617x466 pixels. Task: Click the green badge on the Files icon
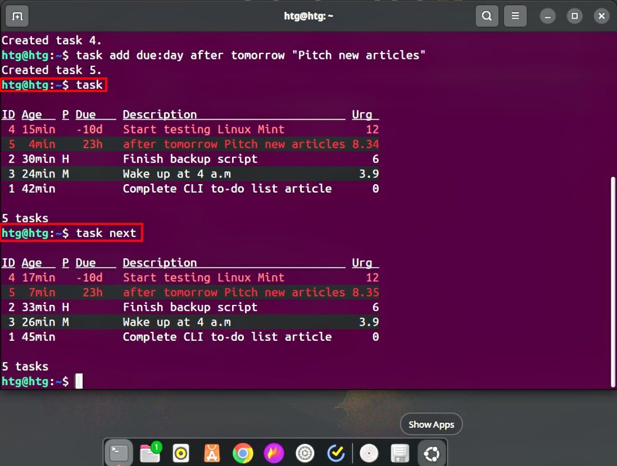click(x=156, y=446)
